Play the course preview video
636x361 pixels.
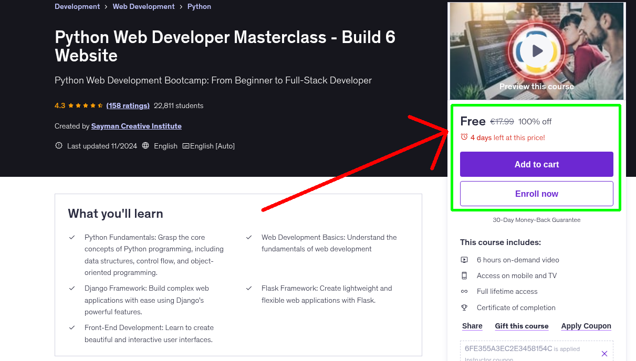click(x=537, y=51)
